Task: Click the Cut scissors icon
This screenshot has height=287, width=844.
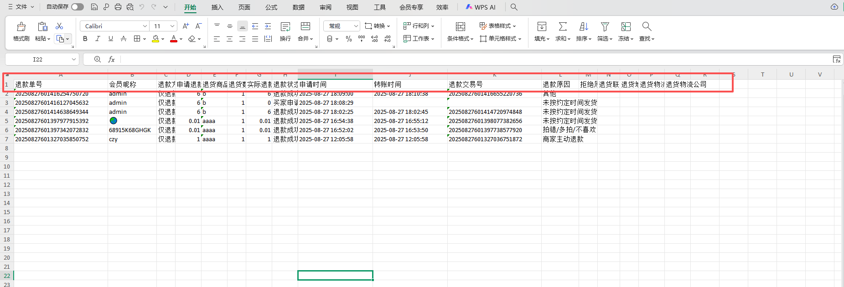Action: [x=59, y=26]
